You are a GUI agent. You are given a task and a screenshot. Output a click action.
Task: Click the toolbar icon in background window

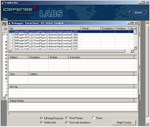(x=4, y=24)
